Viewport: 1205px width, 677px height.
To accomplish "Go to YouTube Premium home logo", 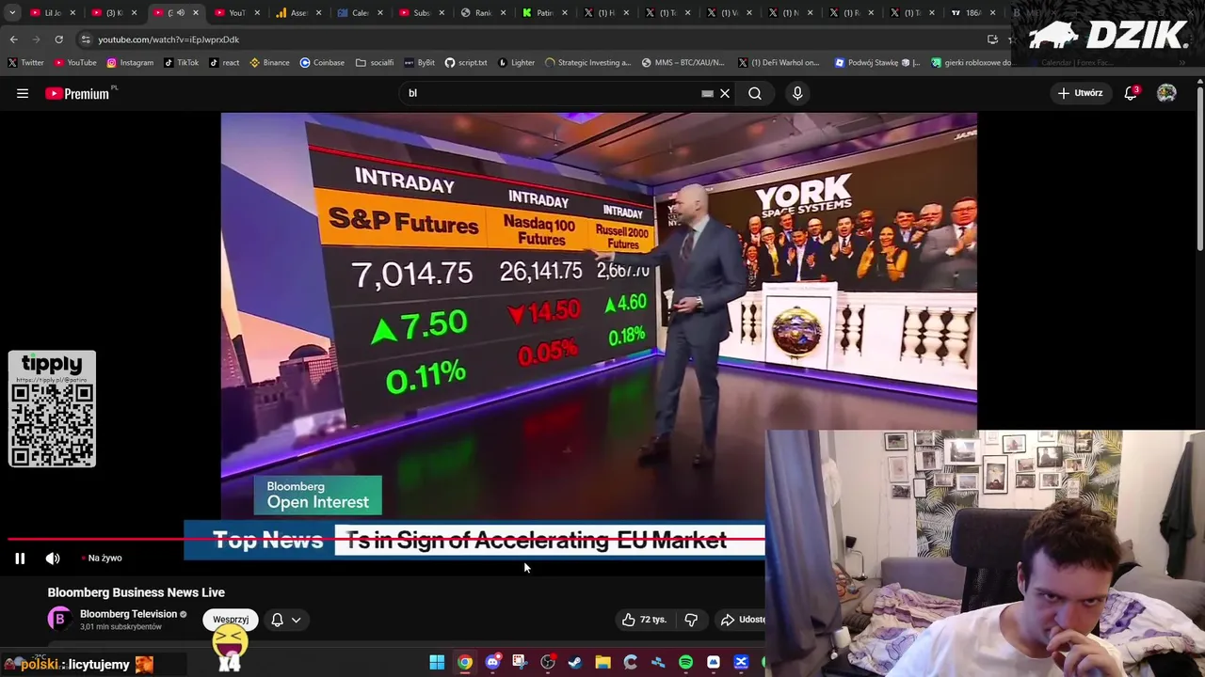I will coord(79,93).
